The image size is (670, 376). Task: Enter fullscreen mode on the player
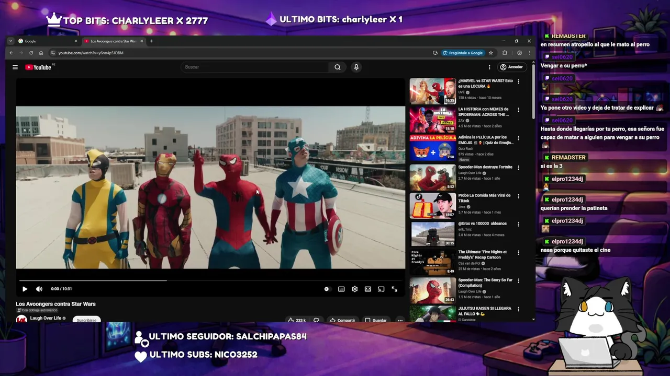tap(394, 289)
